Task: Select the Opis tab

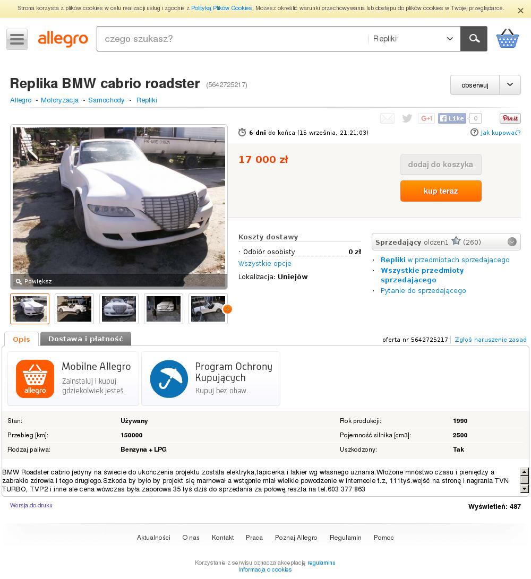Action: [x=21, y=339]
